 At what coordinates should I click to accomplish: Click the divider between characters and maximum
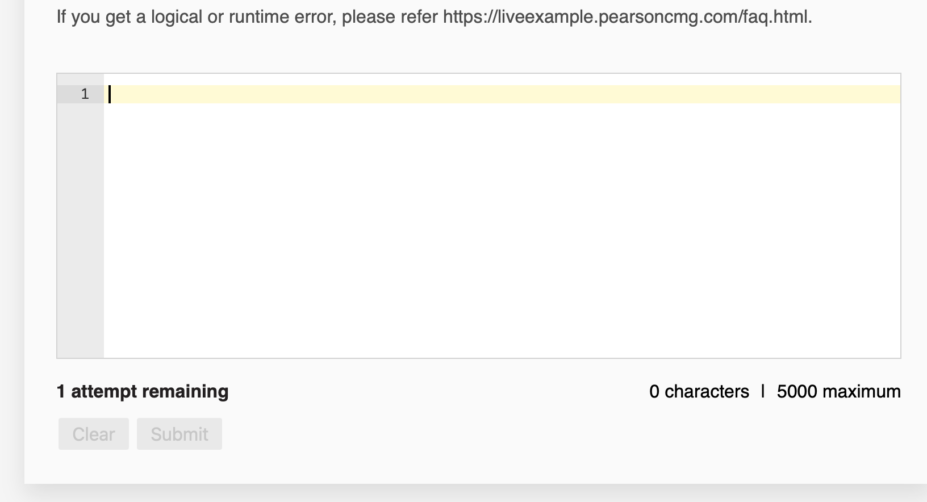coord(763,391)
